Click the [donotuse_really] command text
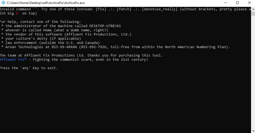 160,9
